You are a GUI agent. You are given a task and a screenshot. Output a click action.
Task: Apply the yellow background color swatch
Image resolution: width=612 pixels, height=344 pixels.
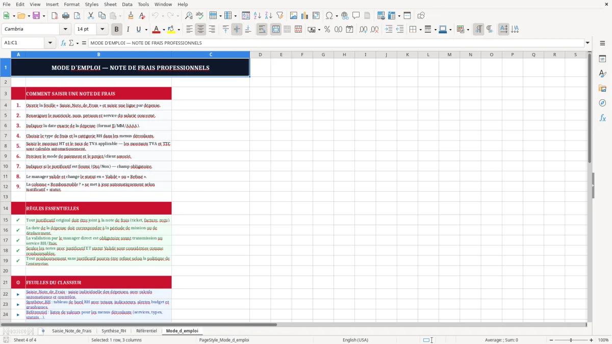[x=171, y=30]
